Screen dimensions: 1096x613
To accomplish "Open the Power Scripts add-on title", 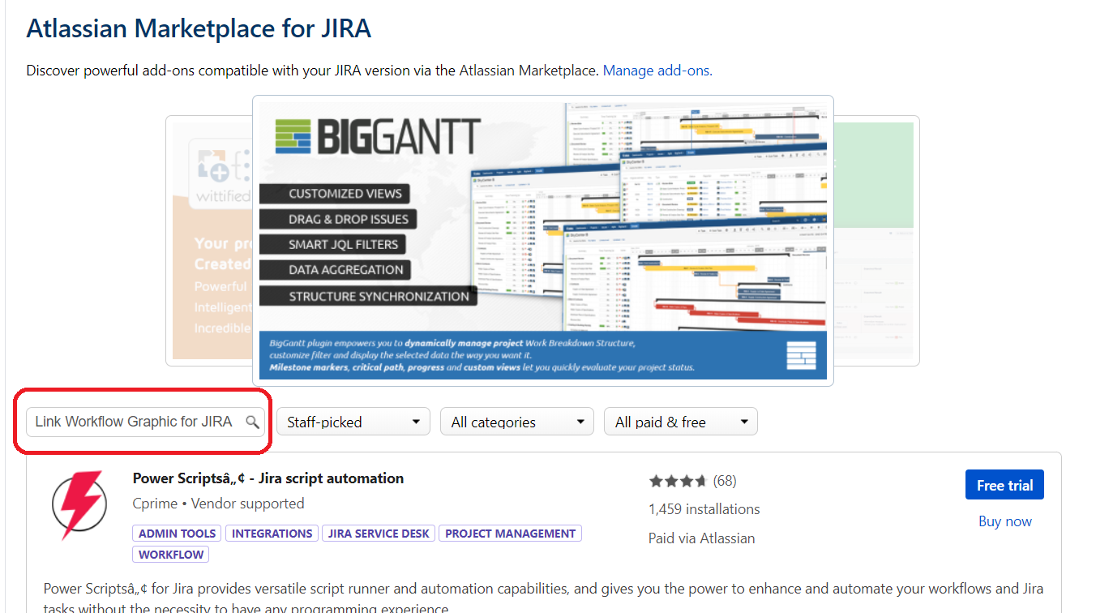I will pyautogui.click(x=268, y=478).
